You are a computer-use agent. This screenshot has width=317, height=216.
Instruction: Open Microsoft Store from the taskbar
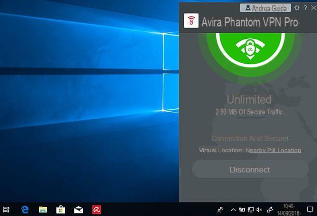60,210
